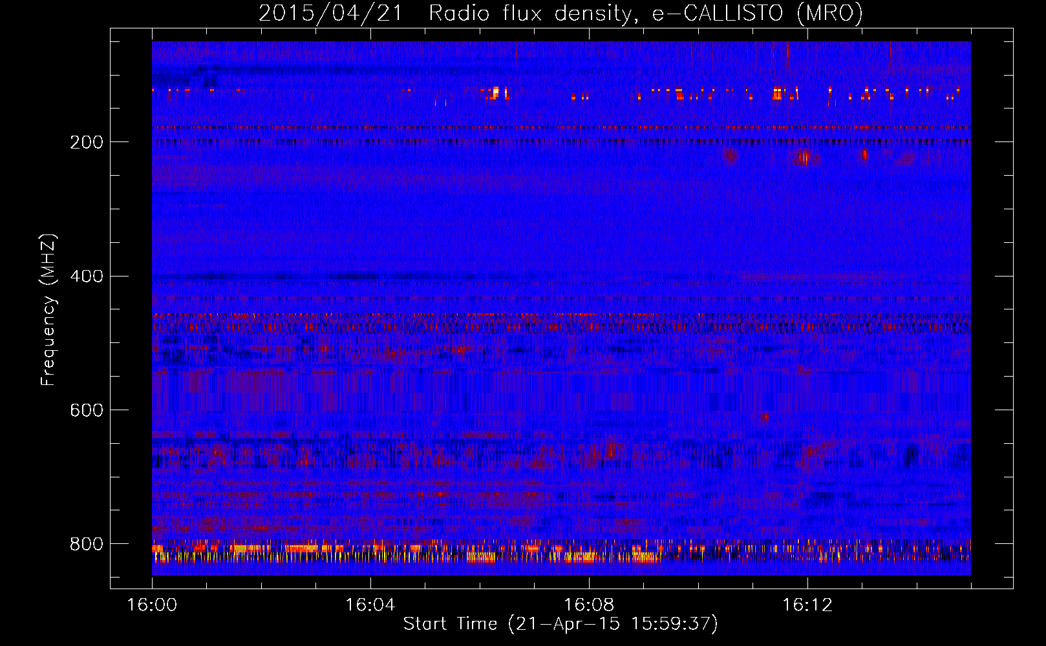Click the bright burst near 16:12 at 220 MHz

(x=805, y=157)
